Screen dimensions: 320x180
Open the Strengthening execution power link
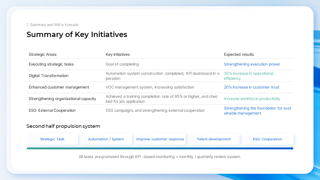pos(252,64)
